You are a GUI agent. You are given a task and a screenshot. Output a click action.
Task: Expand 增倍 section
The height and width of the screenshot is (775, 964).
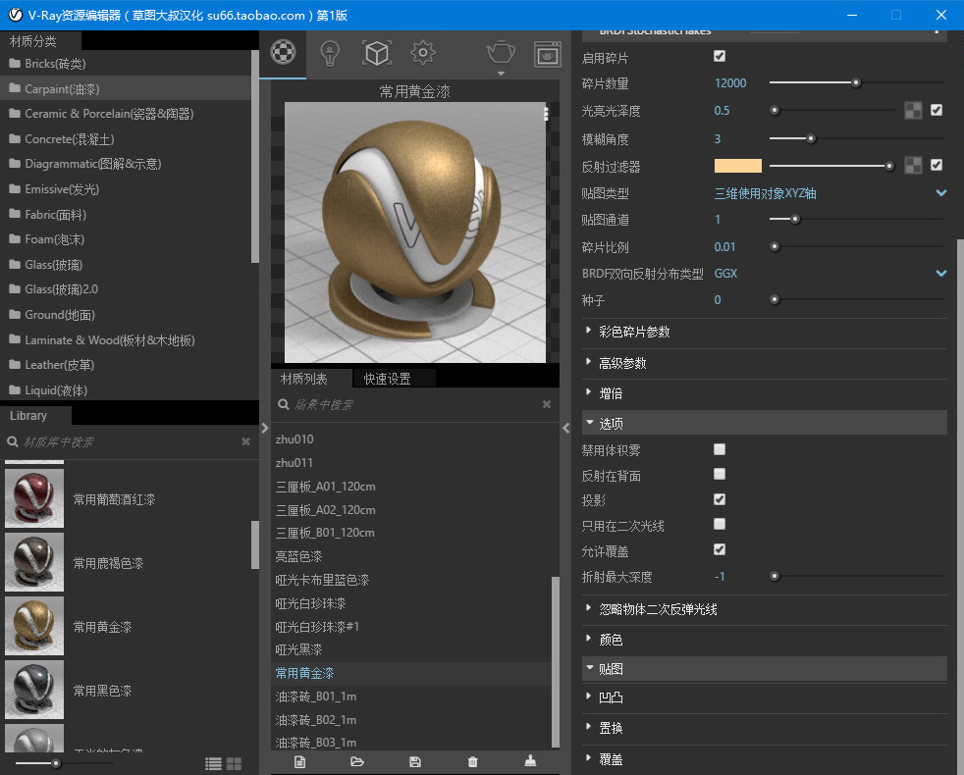click(x=764, y=393)
